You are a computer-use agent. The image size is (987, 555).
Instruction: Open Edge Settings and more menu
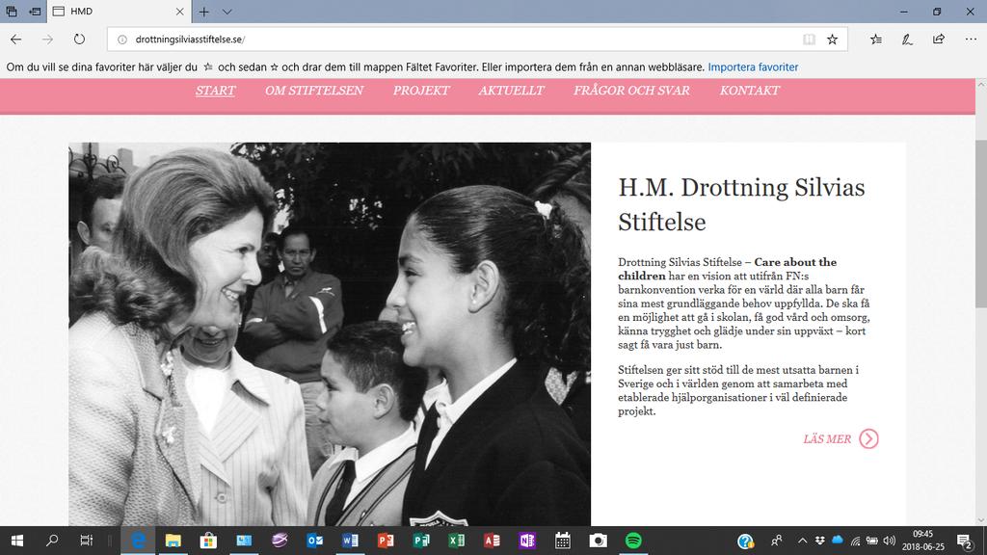(x=971, y=39)
